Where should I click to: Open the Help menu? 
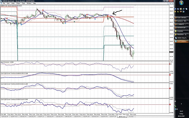click(x=34, y=3)
